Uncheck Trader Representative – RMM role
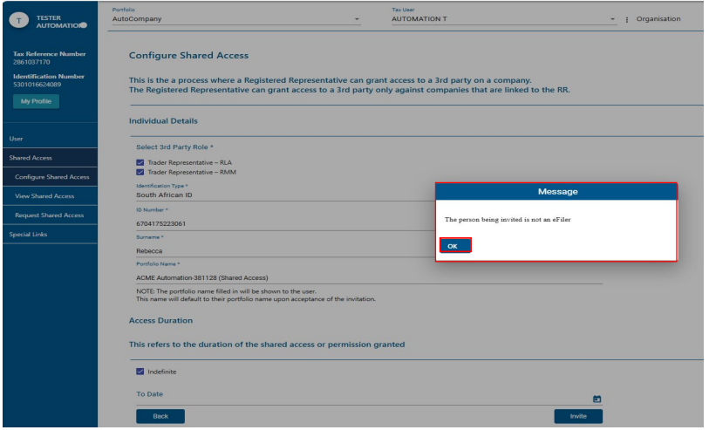This screenshot has height=430, width=709. coord(140,172)
